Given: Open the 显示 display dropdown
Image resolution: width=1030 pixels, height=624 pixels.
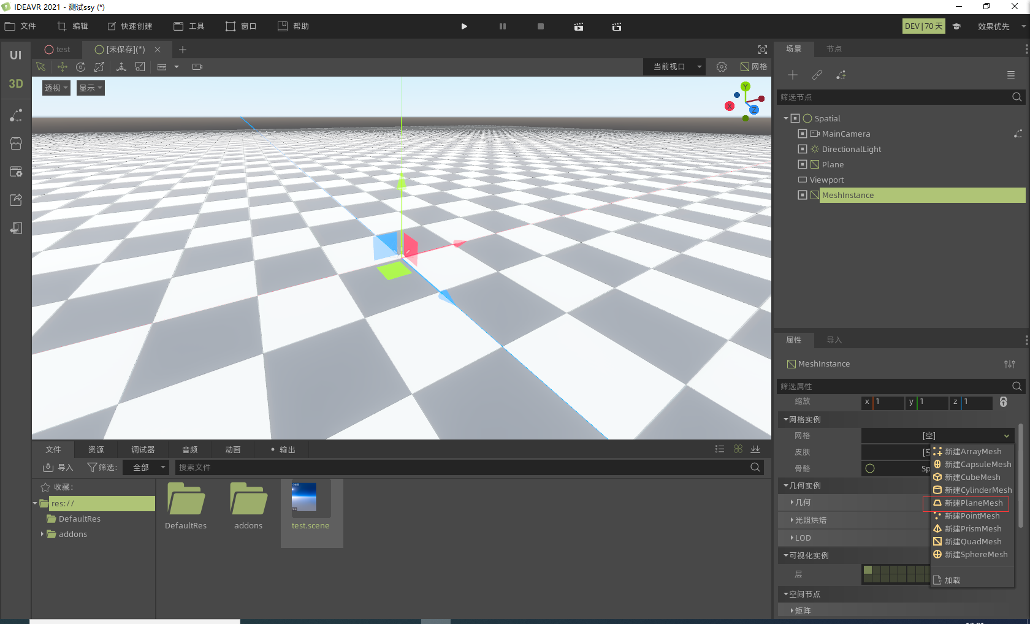Looking at the screenshot, I should tap(90, 88).
